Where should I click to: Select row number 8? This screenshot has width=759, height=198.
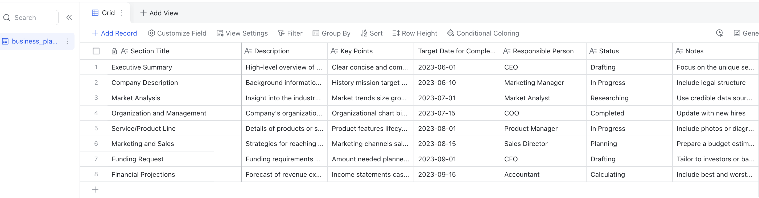point(96,174)
